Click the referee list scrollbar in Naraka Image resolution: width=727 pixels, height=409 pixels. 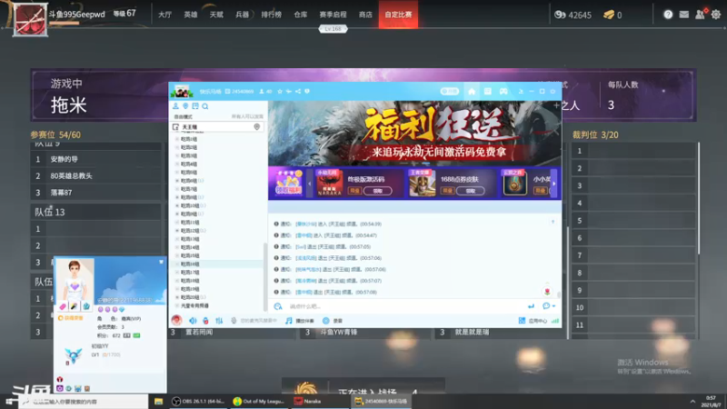[699, 198]
